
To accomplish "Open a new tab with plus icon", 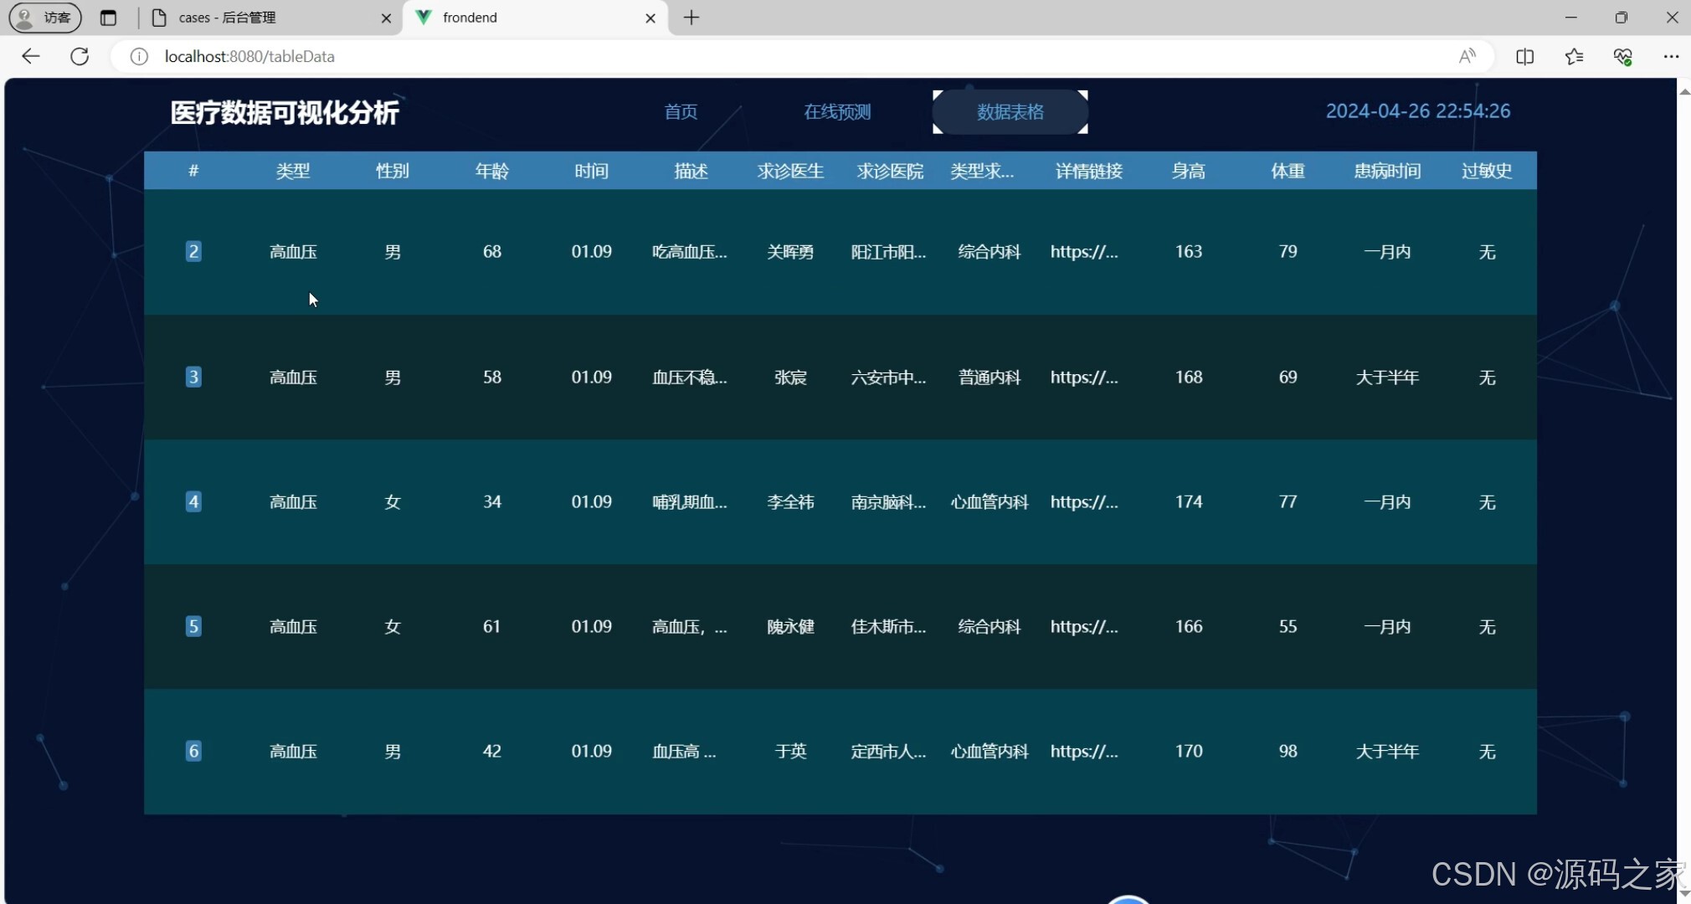I will pyautogui.click(x=691, y=18).
